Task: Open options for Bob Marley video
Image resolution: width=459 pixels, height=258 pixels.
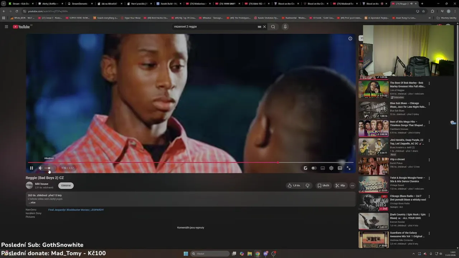Action: (429, 83)
